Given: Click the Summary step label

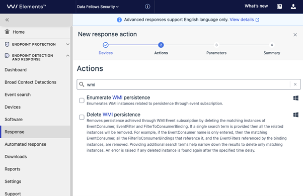Looking at the screenshot, I should point(272,53).
